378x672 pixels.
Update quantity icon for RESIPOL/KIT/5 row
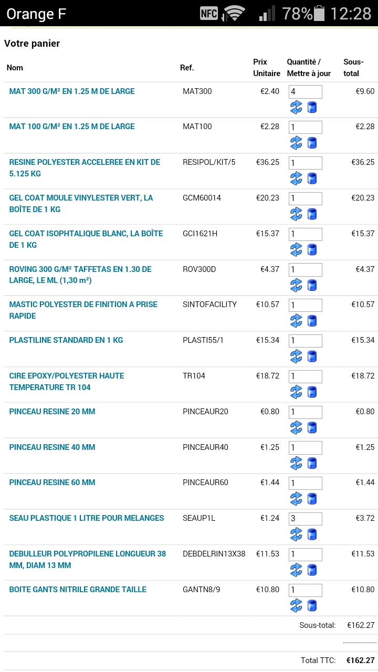click(296, 178)
